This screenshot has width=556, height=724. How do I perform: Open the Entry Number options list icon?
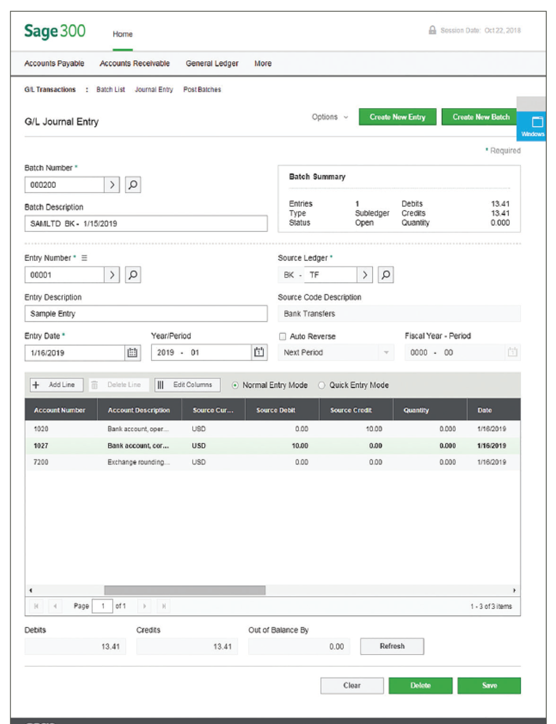(x=84, y=258)
